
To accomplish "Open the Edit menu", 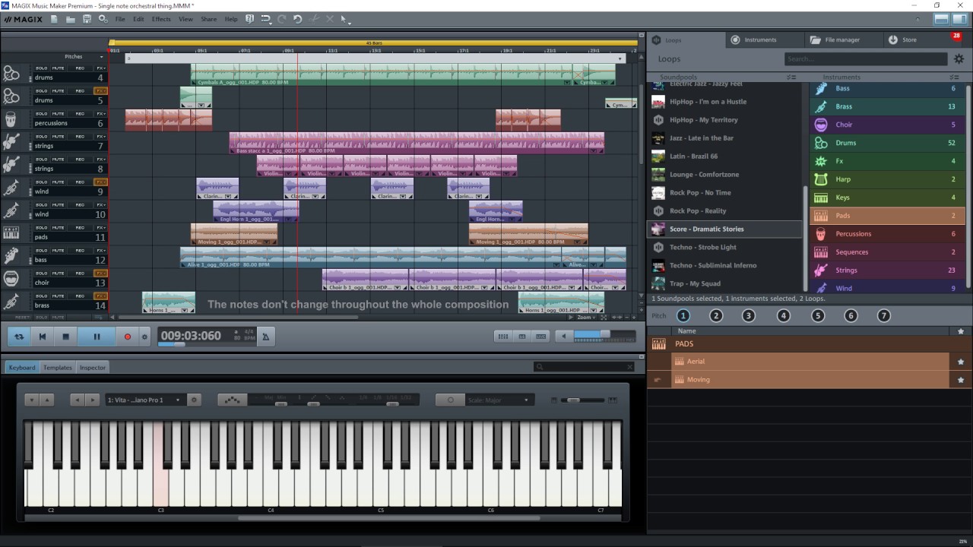I will click(x=138, y=19).
